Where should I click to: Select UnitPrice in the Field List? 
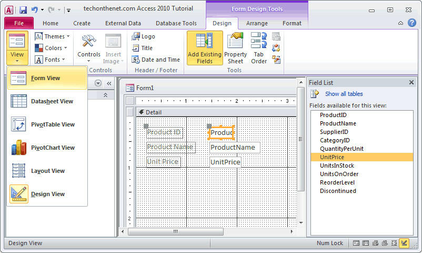click(361, 157)
